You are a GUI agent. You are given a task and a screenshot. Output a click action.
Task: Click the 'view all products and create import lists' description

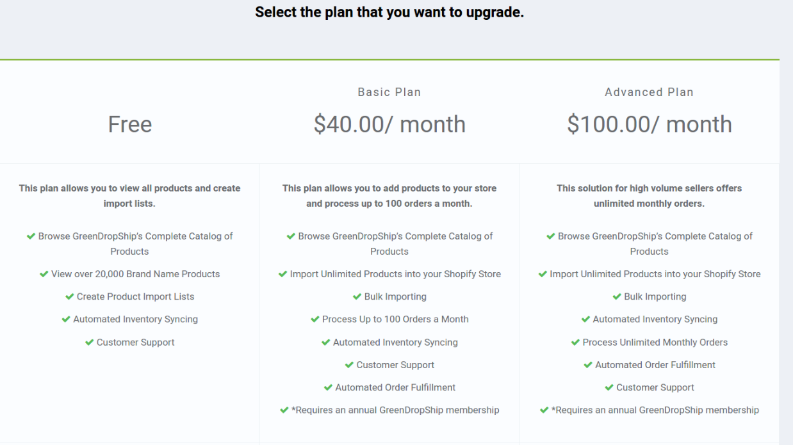coord(130,196)
